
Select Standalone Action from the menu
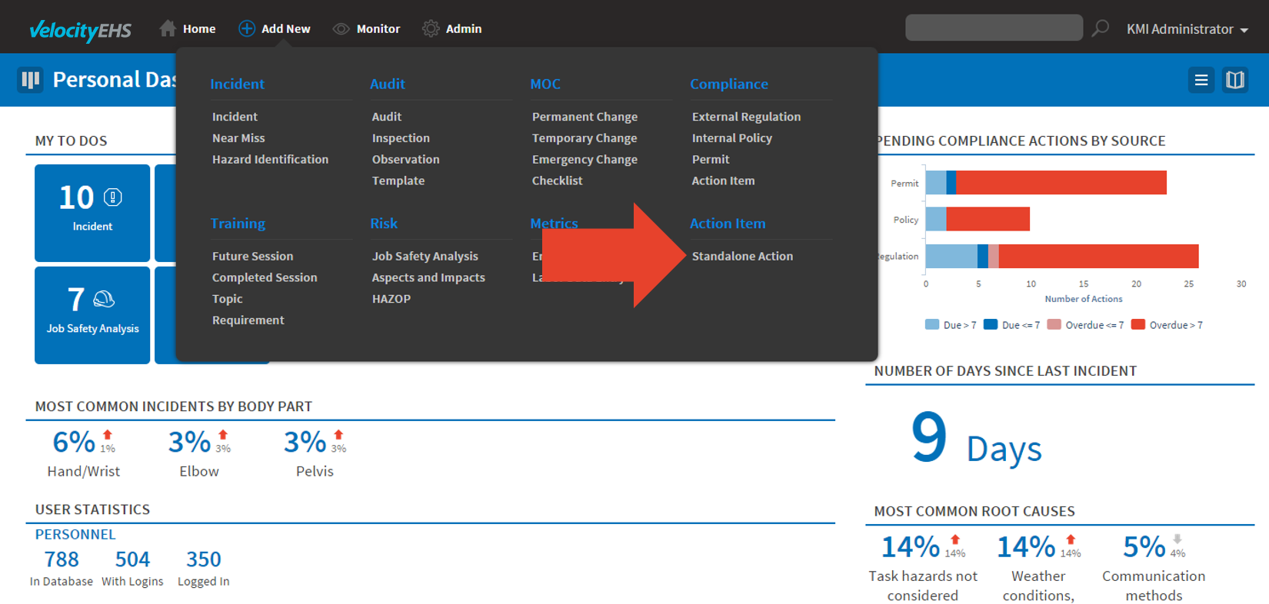(742, 256)
